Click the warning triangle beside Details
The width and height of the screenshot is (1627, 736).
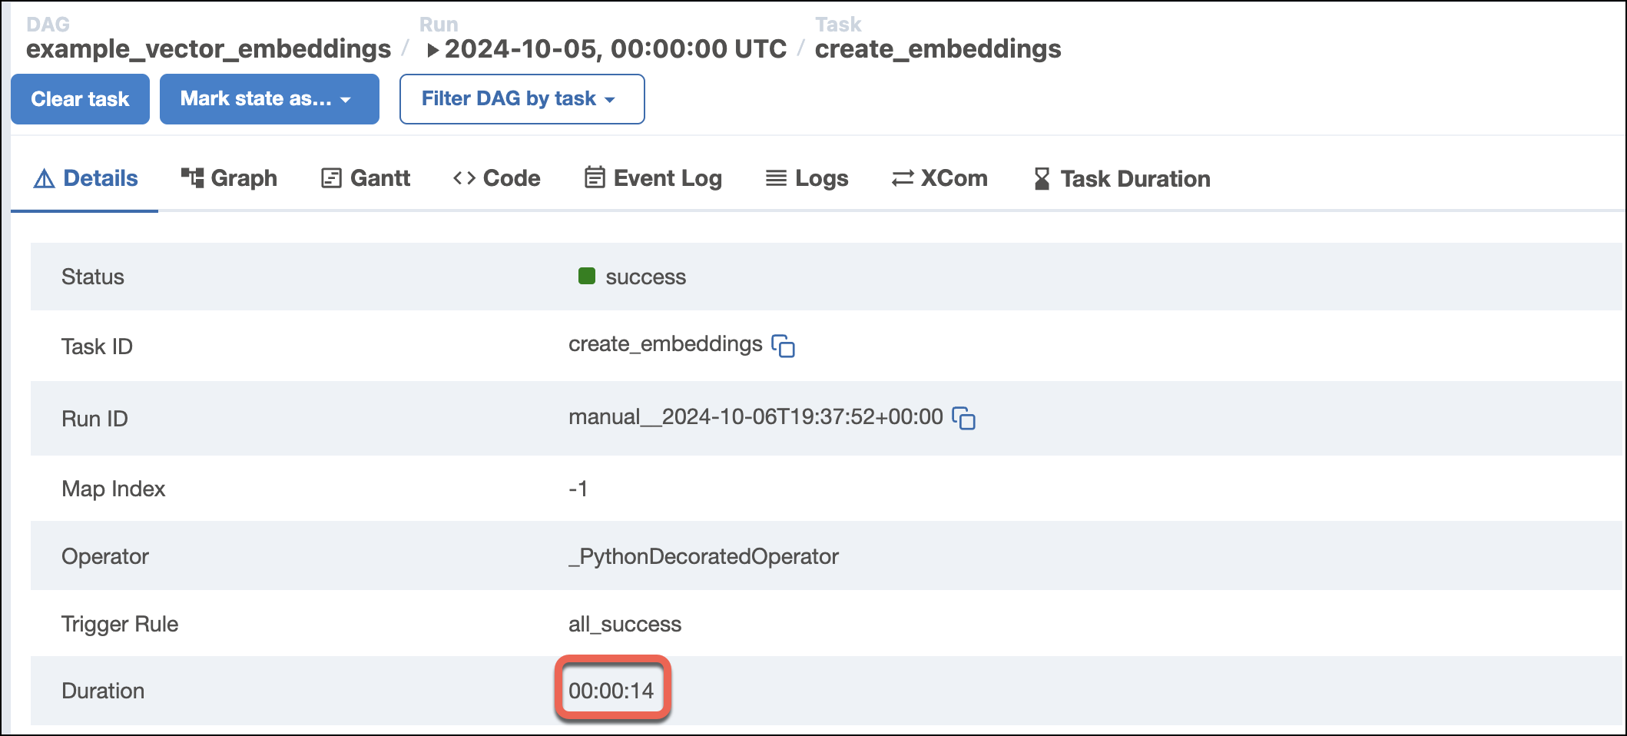coord(43,177)
